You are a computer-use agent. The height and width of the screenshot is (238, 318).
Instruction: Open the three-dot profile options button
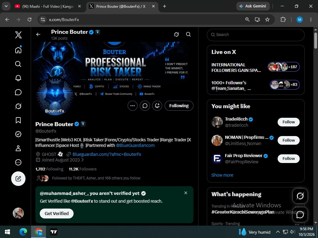(x=133, y=106)
